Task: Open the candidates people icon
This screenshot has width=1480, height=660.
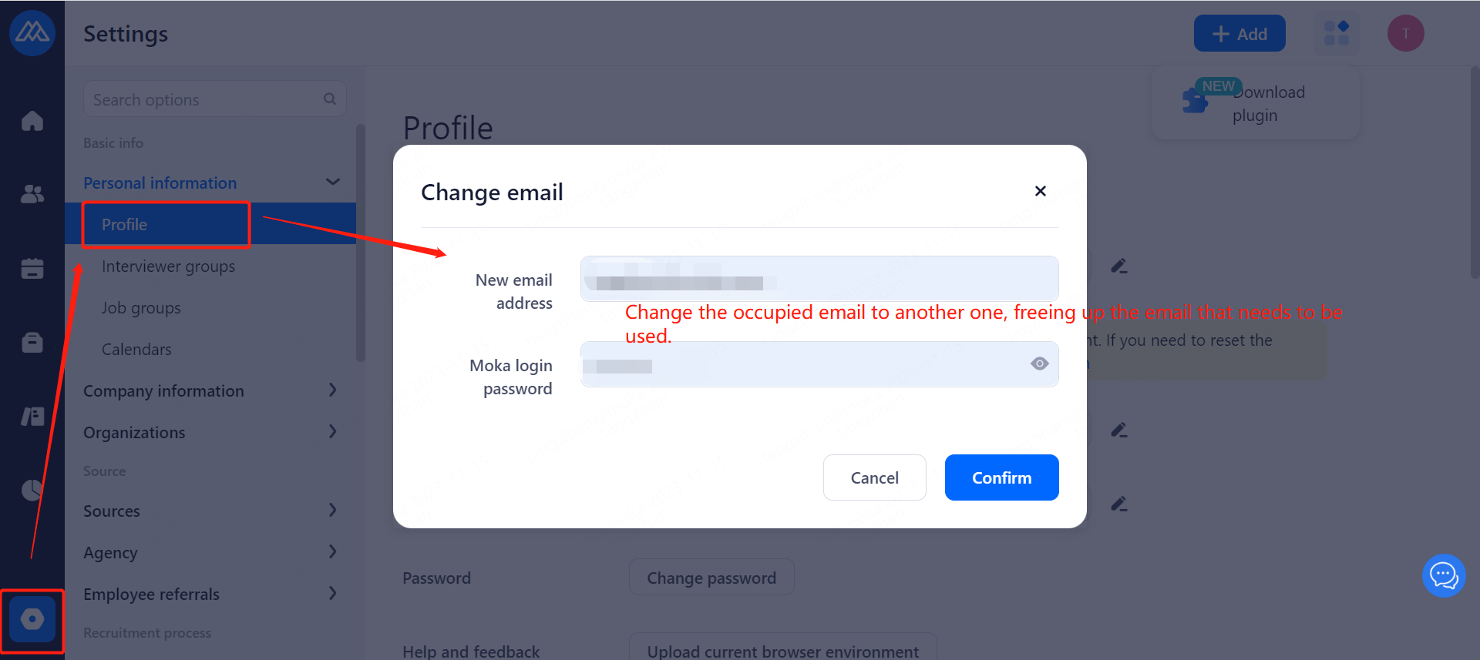Action: click(x=32, y=194)
